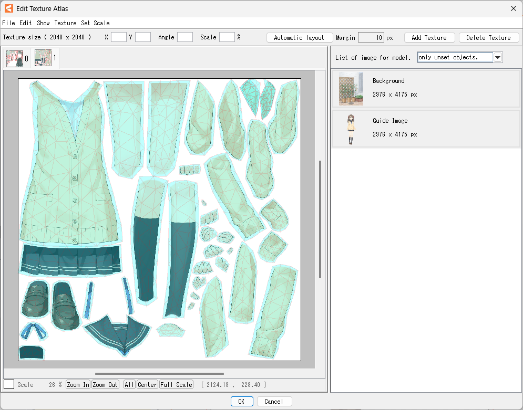The image size is (523, 410).
Task: Click the Angle input field
Action: [184, 37]
